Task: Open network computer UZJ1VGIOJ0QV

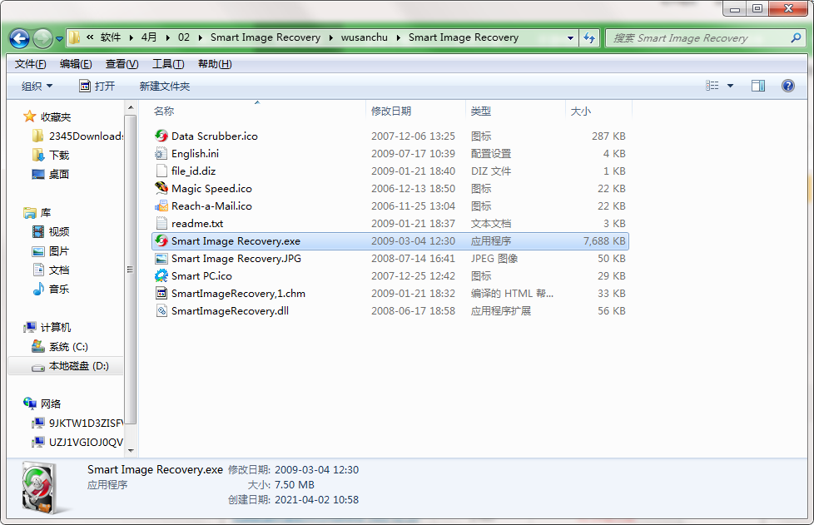Action: point(86,442)
